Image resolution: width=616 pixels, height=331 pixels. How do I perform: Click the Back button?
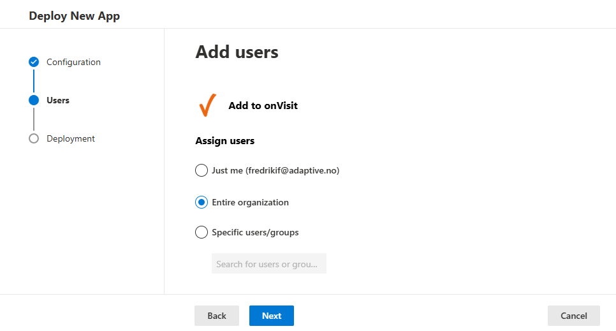tap(217, 316)
